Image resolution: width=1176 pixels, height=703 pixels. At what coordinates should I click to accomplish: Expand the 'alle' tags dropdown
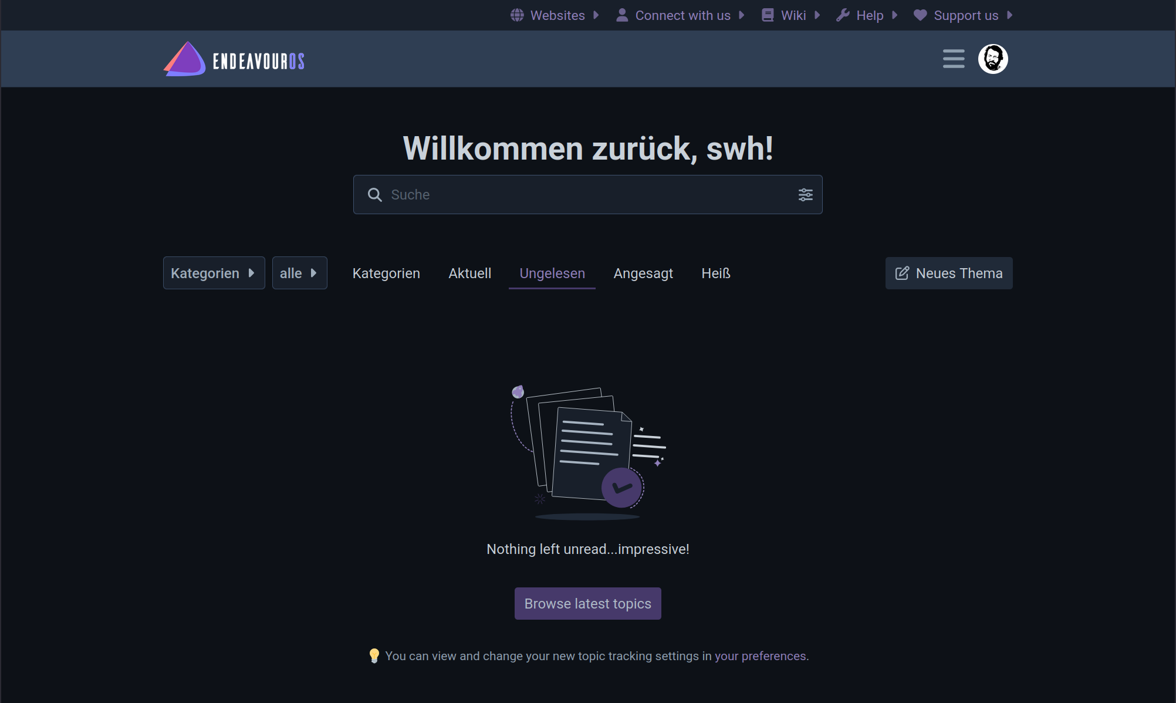point(299,273)
